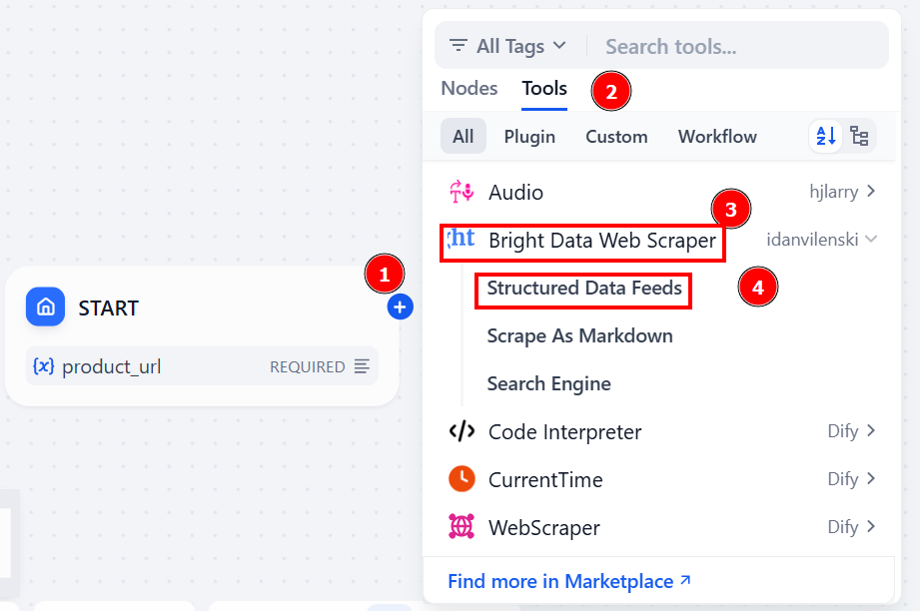Choose Scrape As Markdown tool
The width and height of the screenshot is (920, 611).
579,336
